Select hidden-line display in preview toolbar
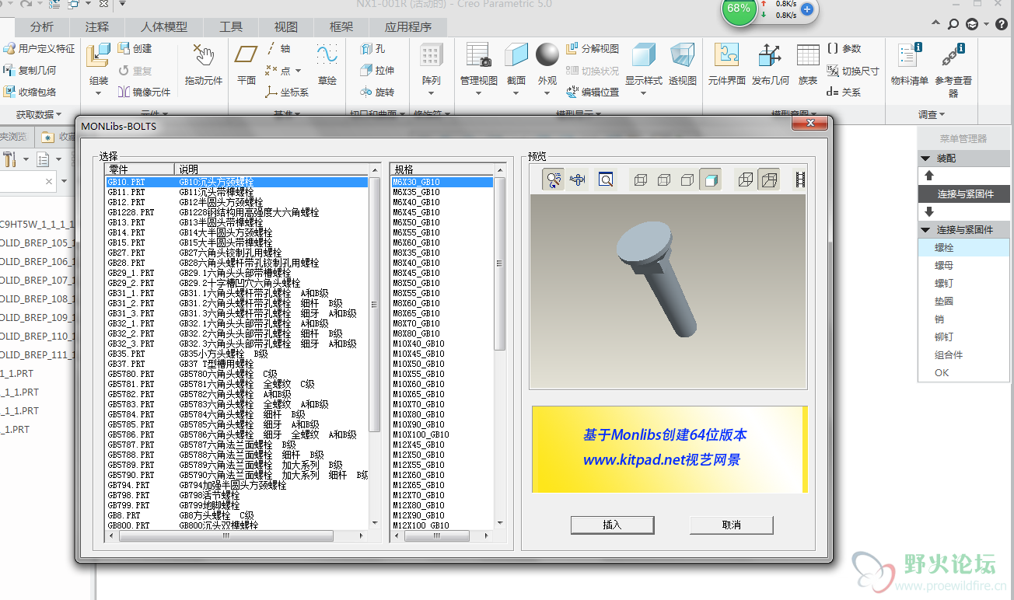1014x600 pixels. 663,180
